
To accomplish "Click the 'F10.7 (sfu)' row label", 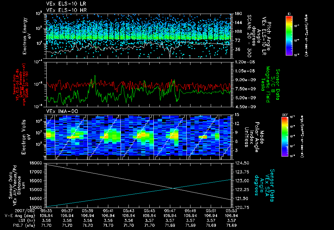I will pos(23,225).
